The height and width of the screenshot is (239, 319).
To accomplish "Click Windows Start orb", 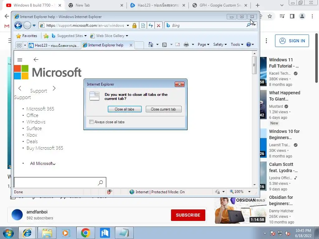I will click(8, 233).
